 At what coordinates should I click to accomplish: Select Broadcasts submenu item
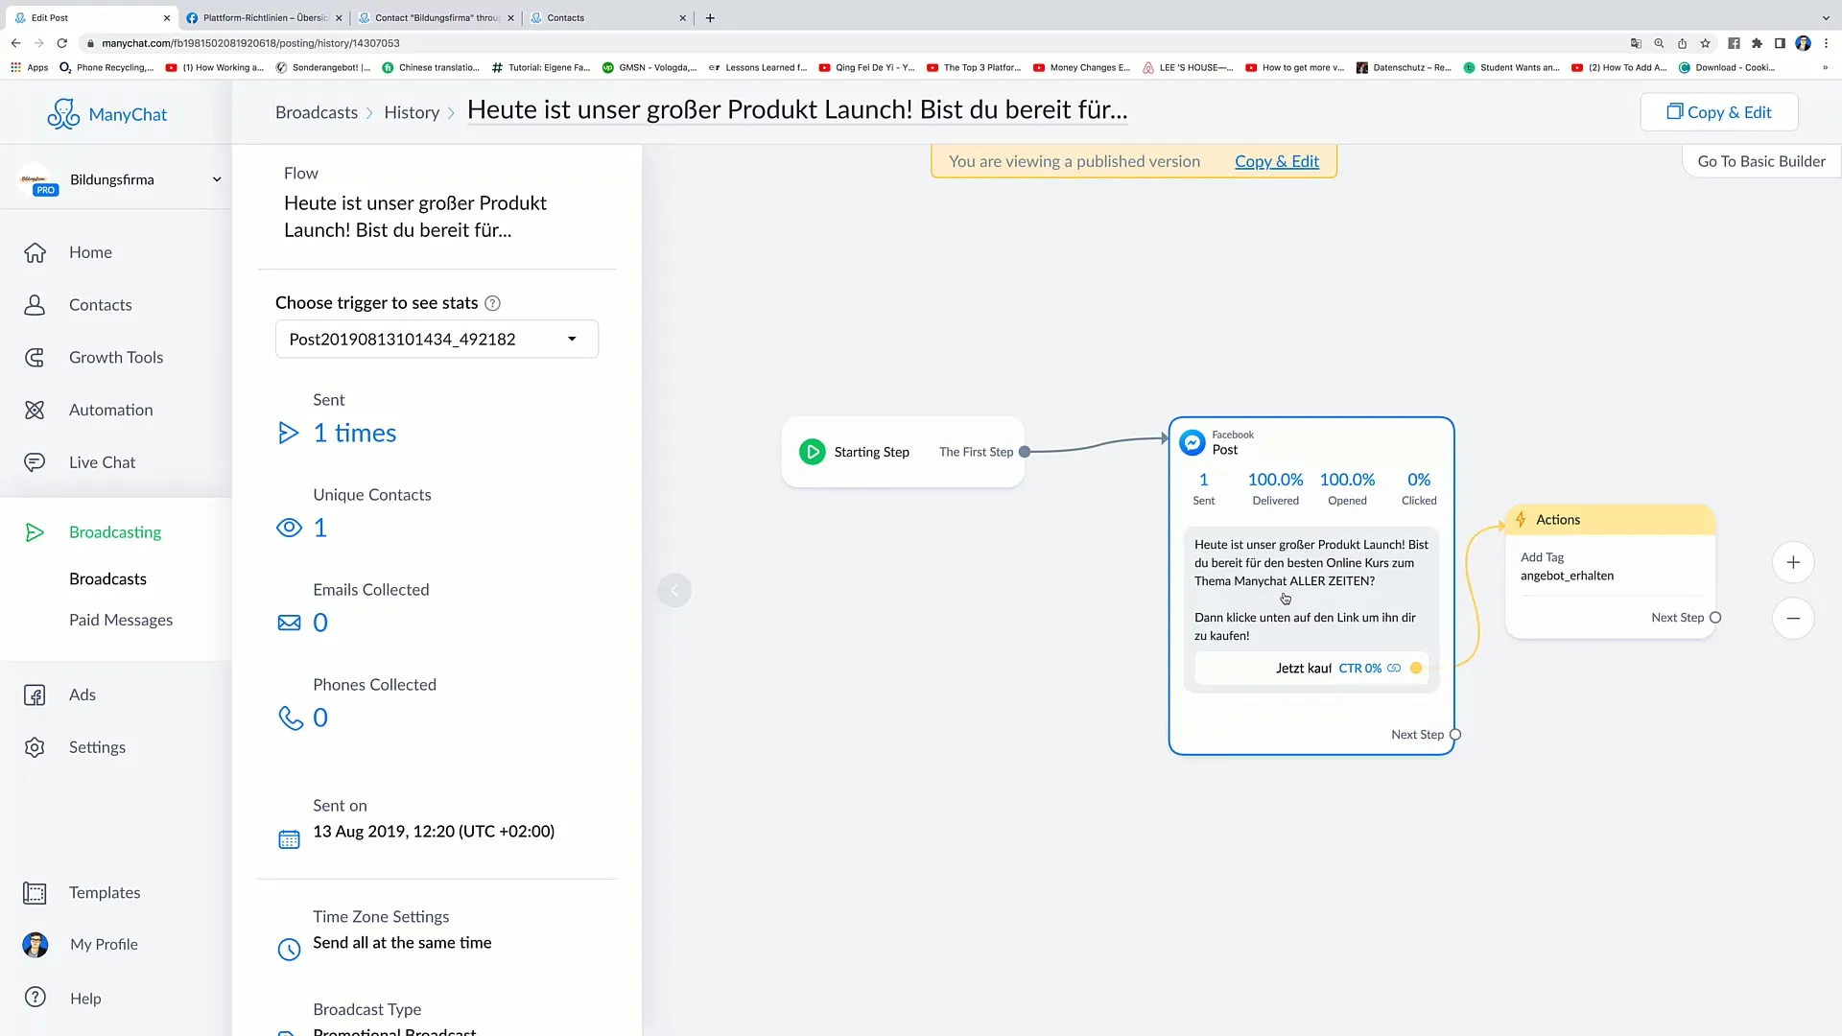(x=107, y=579)
